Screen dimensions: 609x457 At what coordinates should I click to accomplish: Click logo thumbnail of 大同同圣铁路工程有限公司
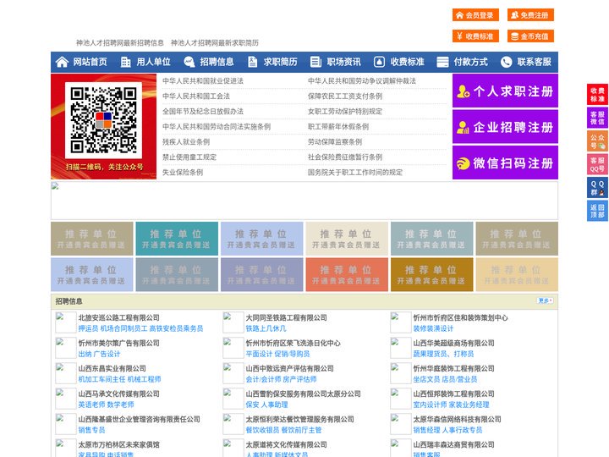click(x=233, y=322)
